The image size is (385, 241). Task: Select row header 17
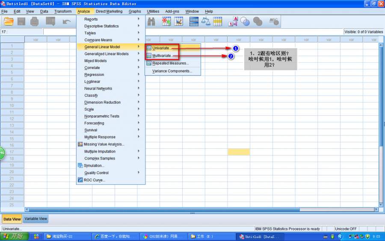12,152
